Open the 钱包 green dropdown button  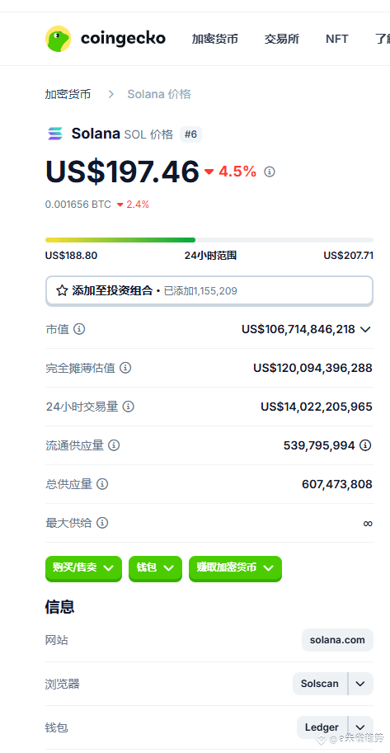[x=155, y=568]
